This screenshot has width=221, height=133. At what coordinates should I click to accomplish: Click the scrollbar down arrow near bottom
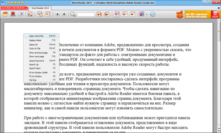pyautogui.click(x=219, y=125)
